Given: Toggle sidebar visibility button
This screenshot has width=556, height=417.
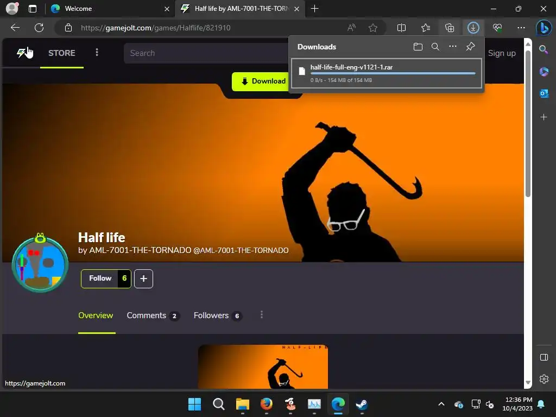Looking at the screenshot, I should (x=544, y=357).
